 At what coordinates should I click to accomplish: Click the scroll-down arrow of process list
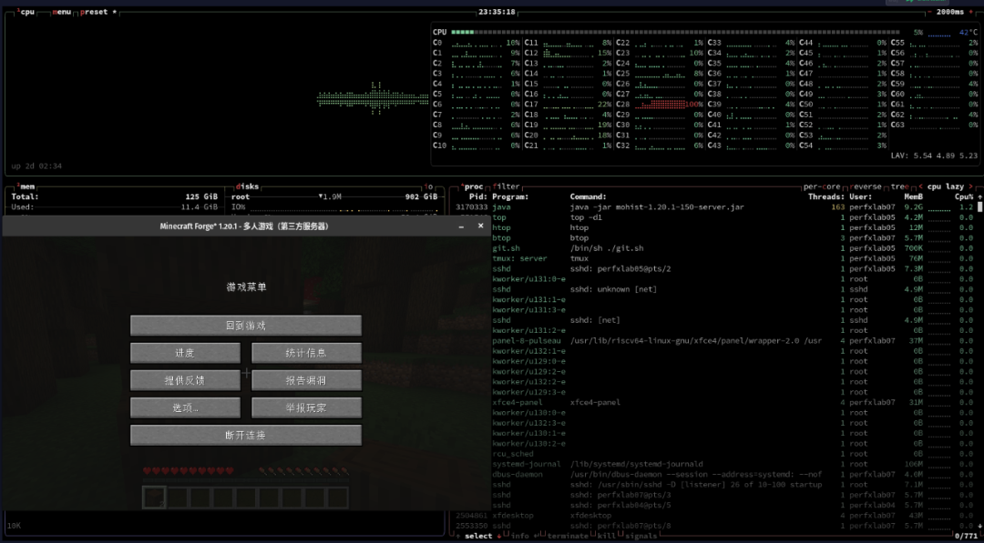pyautogui.click(x=979, y=527)
